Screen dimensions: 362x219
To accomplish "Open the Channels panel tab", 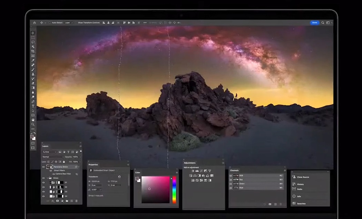I will [x=234, y=170].
